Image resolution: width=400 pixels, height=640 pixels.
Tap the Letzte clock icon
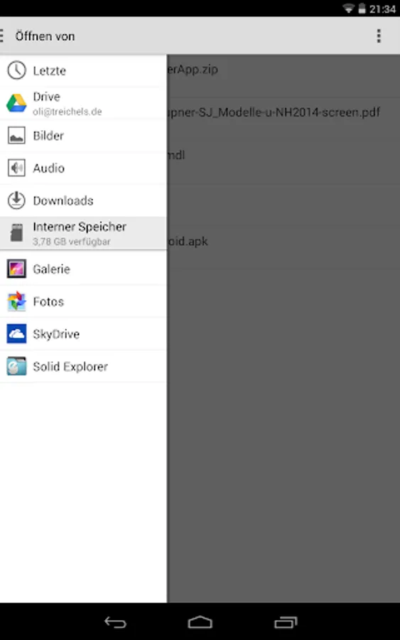[16, 70]
